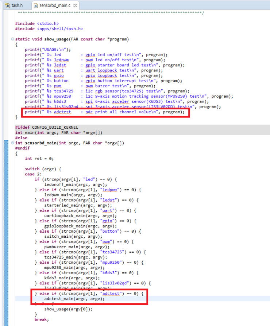Click the int main(int argc...) declaration
This screenshot has width=270, height=326.
pos(59,132)
